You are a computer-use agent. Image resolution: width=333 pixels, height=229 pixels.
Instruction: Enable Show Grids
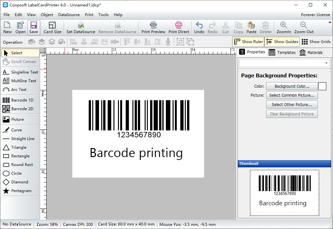[316, 42]
